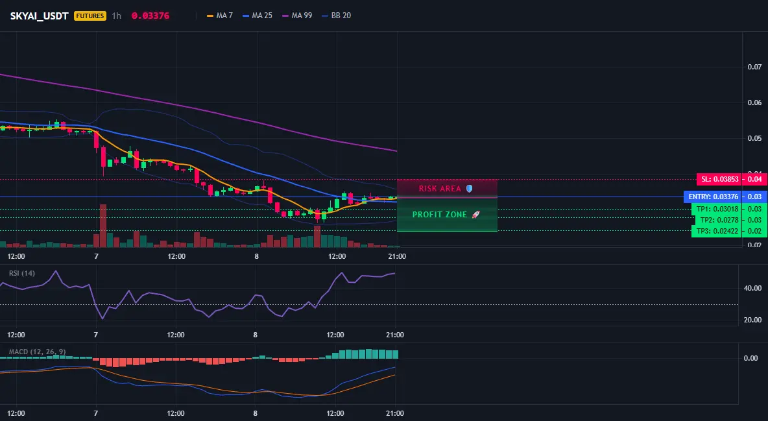Select the ENTRY: 0.03376 price tag
Image resolution: width=768 pixels, height=421 pixels.
pyautogui.click(x=713, y=197)
